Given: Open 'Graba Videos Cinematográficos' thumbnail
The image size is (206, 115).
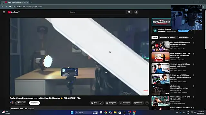Looking at the screenshot, I should tap(160, 90).
